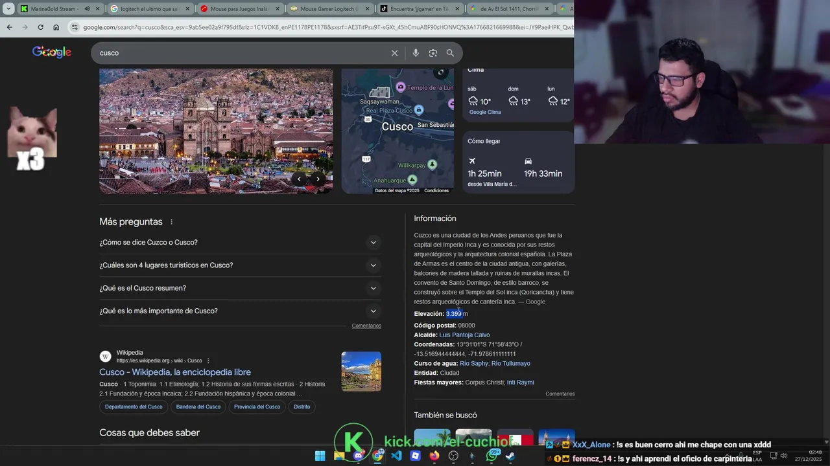Open OBS Studio from the taskbar

click(x=453, y=456)
